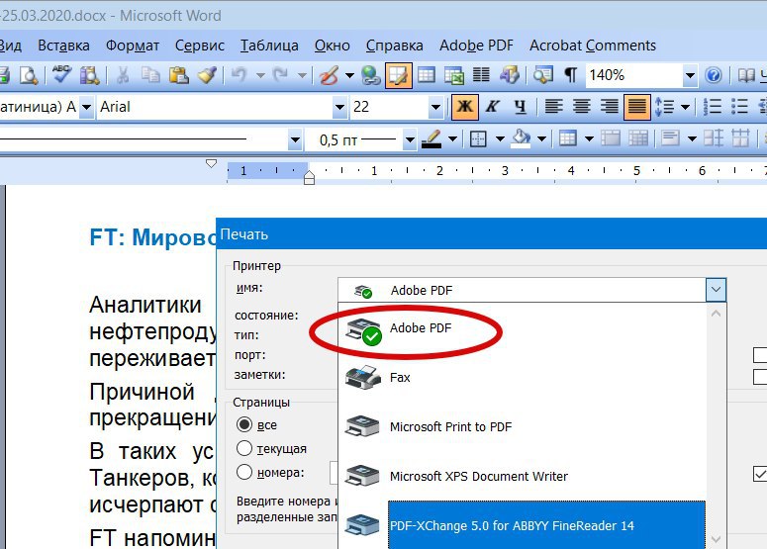Choose Fax in the printer list

point(523,378)
